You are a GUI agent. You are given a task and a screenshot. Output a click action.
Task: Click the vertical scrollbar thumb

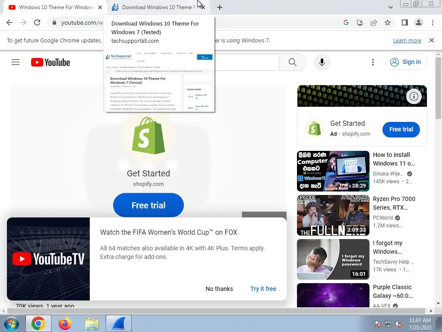pos(438,87)
